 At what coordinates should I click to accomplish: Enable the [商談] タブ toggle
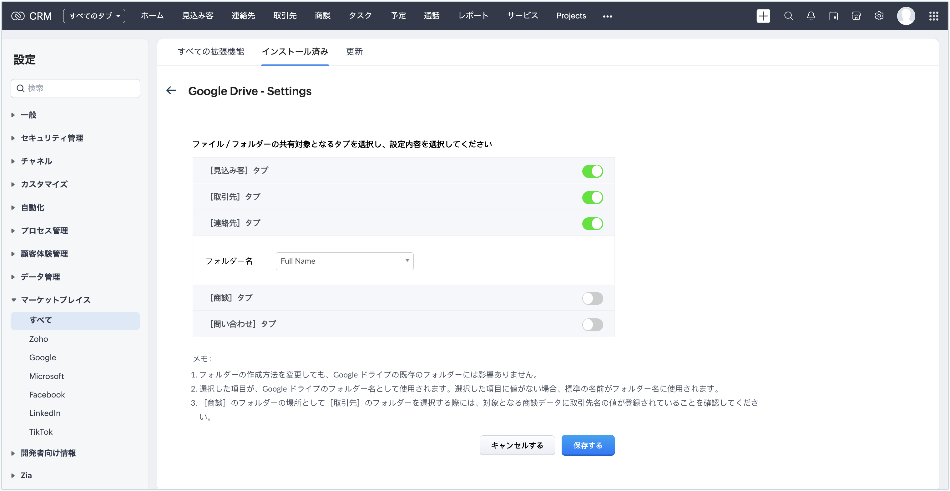[592, 298]
